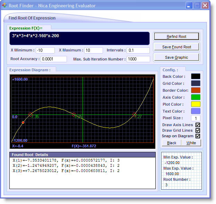
Task: Click the app icon in the title bar
Action: pyautogui.click(x=5, y=6)
